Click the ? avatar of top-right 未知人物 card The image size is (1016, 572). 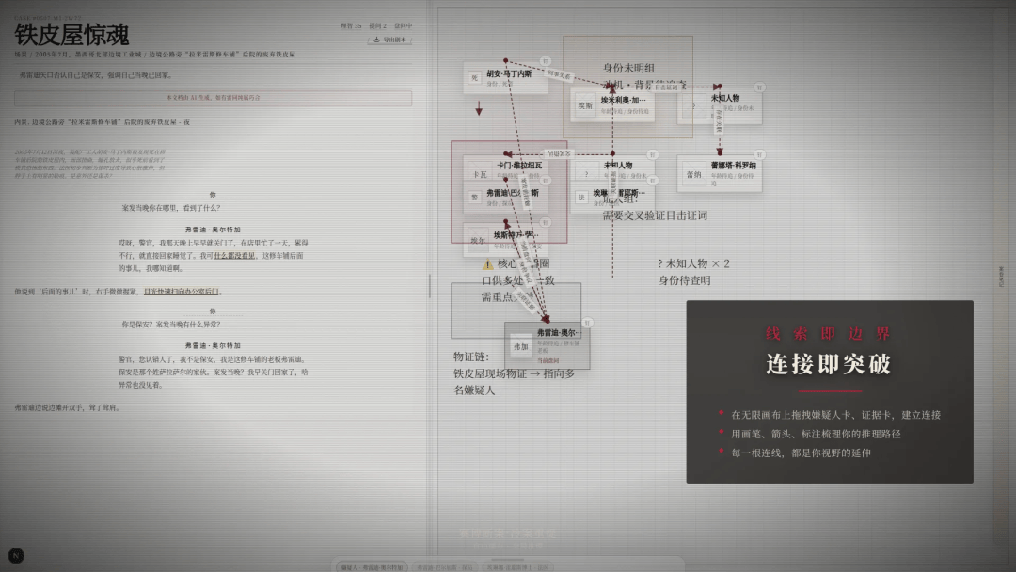[693, 106]
